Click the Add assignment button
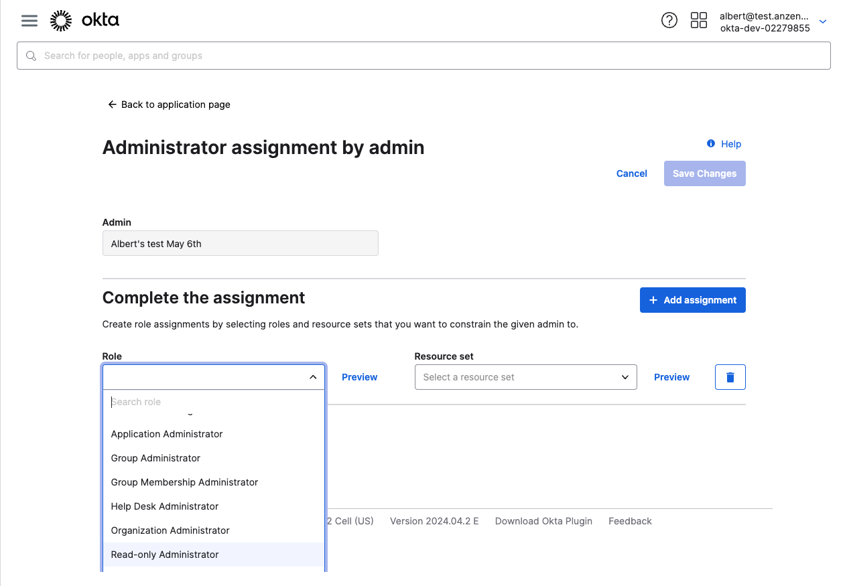 (692, 300)
